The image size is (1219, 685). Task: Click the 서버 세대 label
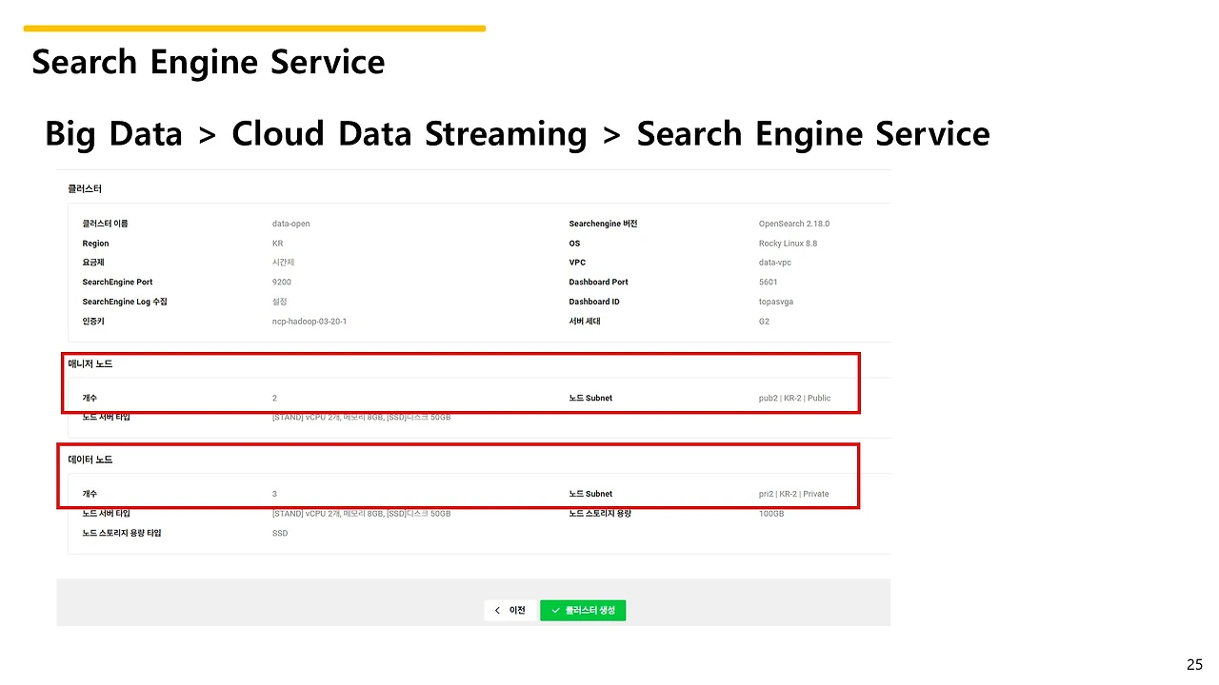tap(585, 322)
